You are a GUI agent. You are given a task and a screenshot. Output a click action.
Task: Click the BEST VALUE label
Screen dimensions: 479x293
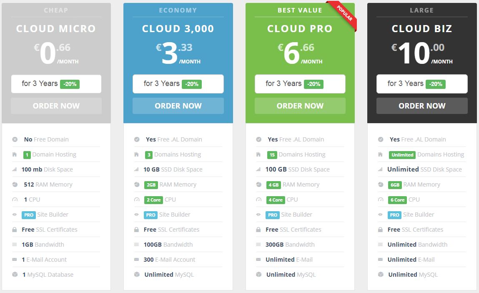click(300, 10)
